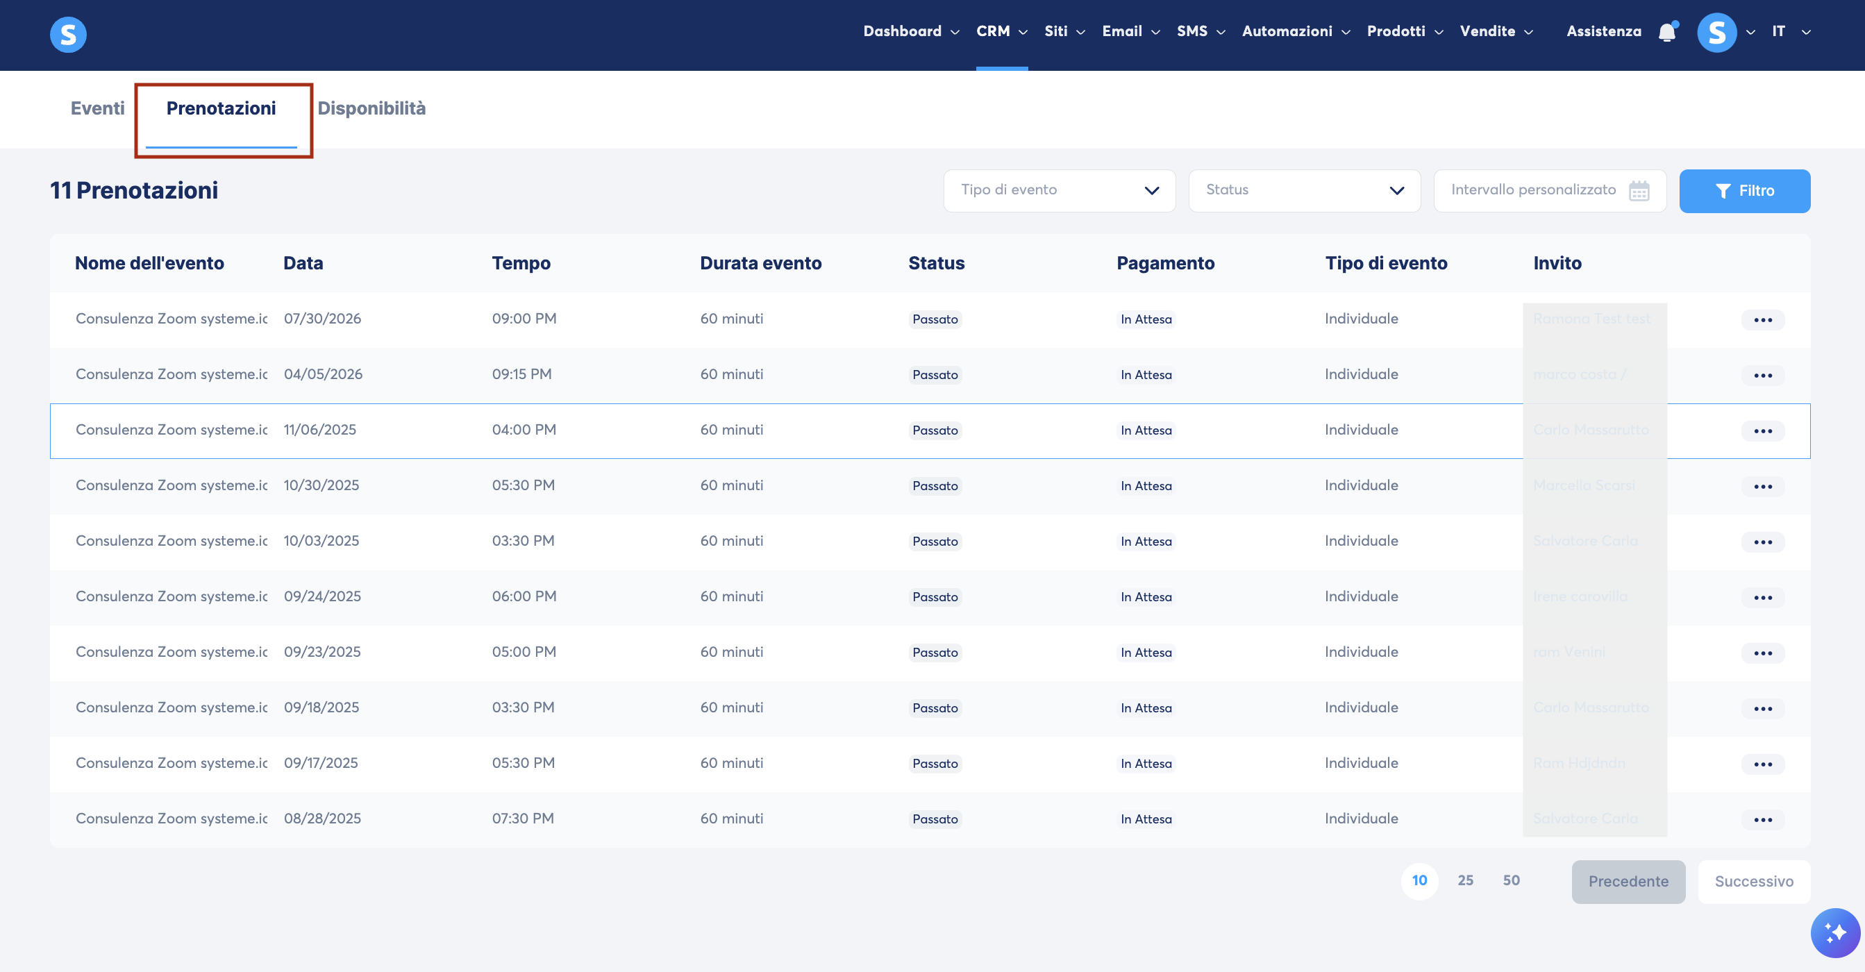
Task: Open the Automazioni menu
Action: coord(1296,31)
